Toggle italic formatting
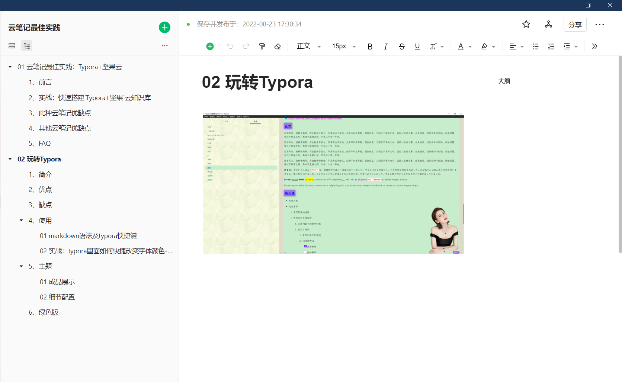622x382 pixels. click(386, 46)
